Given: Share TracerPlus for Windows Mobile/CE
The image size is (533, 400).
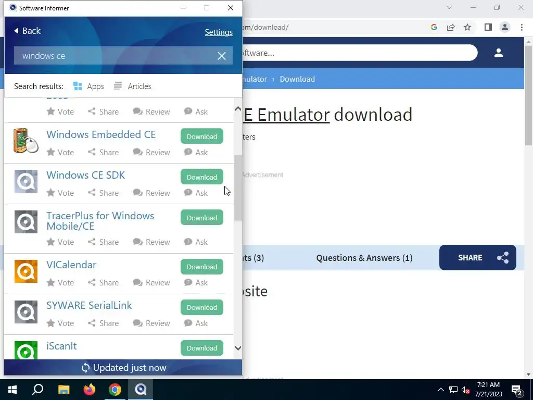Looking at the screenshot, I should point(104,242).
